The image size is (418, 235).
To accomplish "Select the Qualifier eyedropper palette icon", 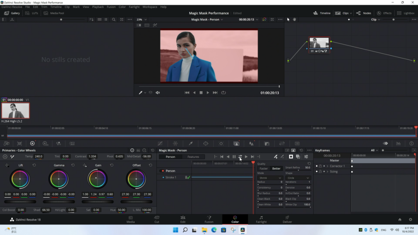I will click(190, 143).
